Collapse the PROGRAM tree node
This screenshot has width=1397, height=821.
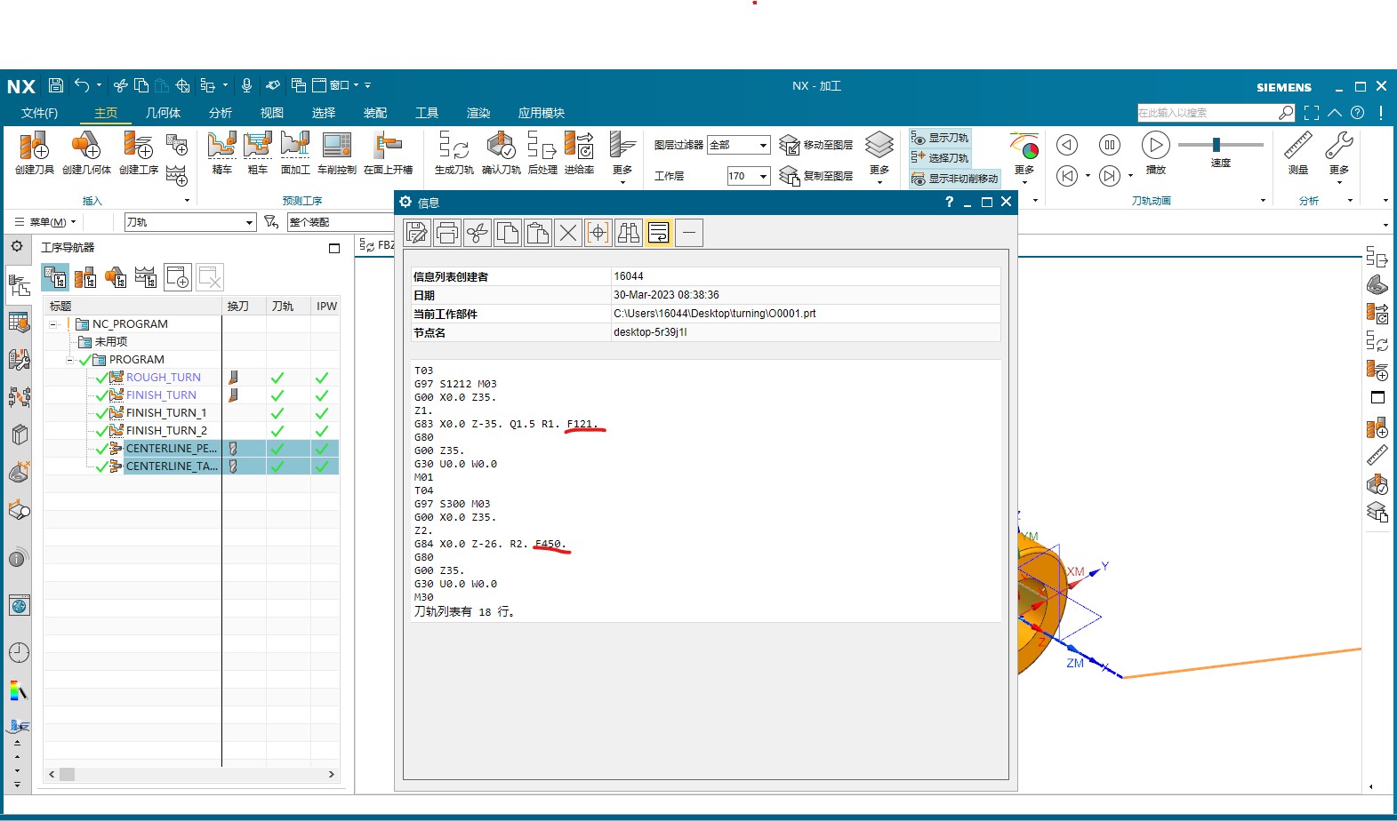coord(70,360)
